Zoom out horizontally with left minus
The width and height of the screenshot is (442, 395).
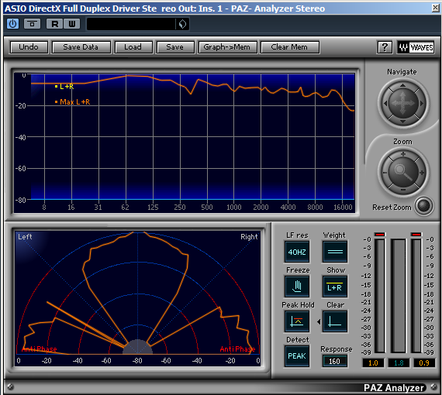point(385,173)
